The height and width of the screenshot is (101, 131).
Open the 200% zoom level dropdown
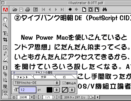click(x=32, y=97)
